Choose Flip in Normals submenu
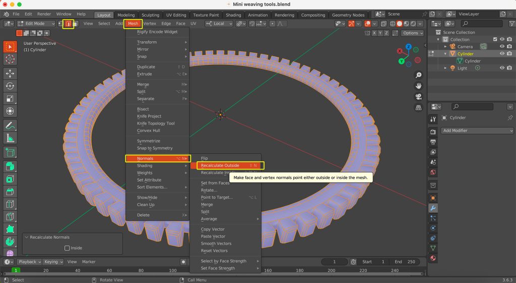The image size is (516, 283). coord(205,158)
